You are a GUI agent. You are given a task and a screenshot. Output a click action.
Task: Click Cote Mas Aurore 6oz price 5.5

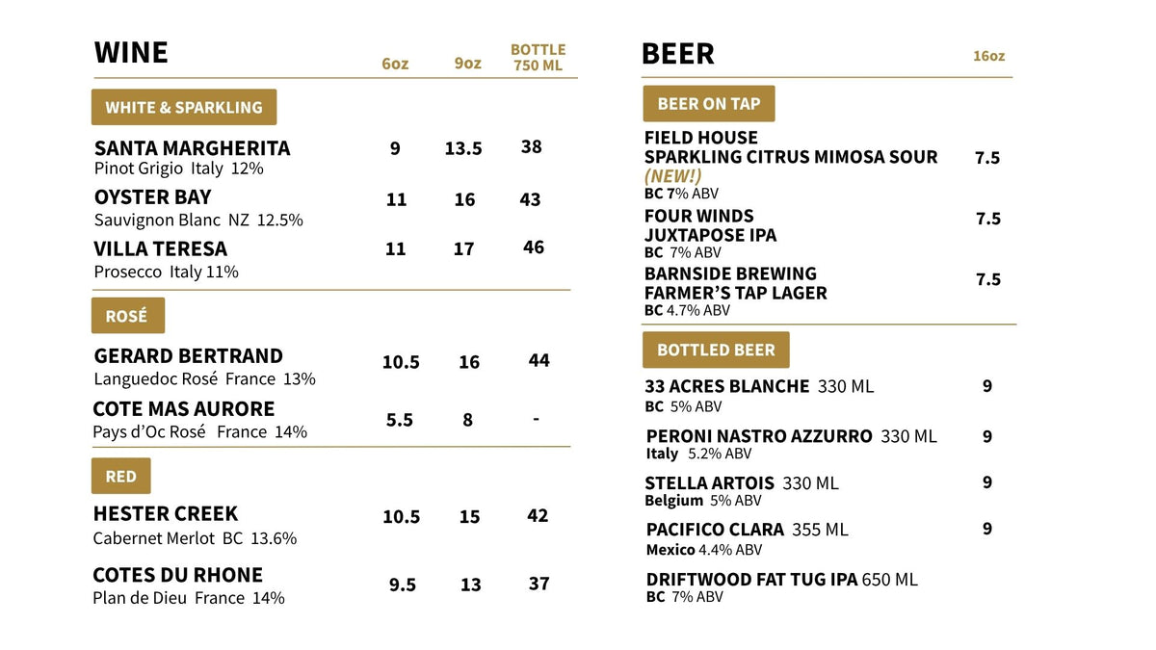click(399, 420)
